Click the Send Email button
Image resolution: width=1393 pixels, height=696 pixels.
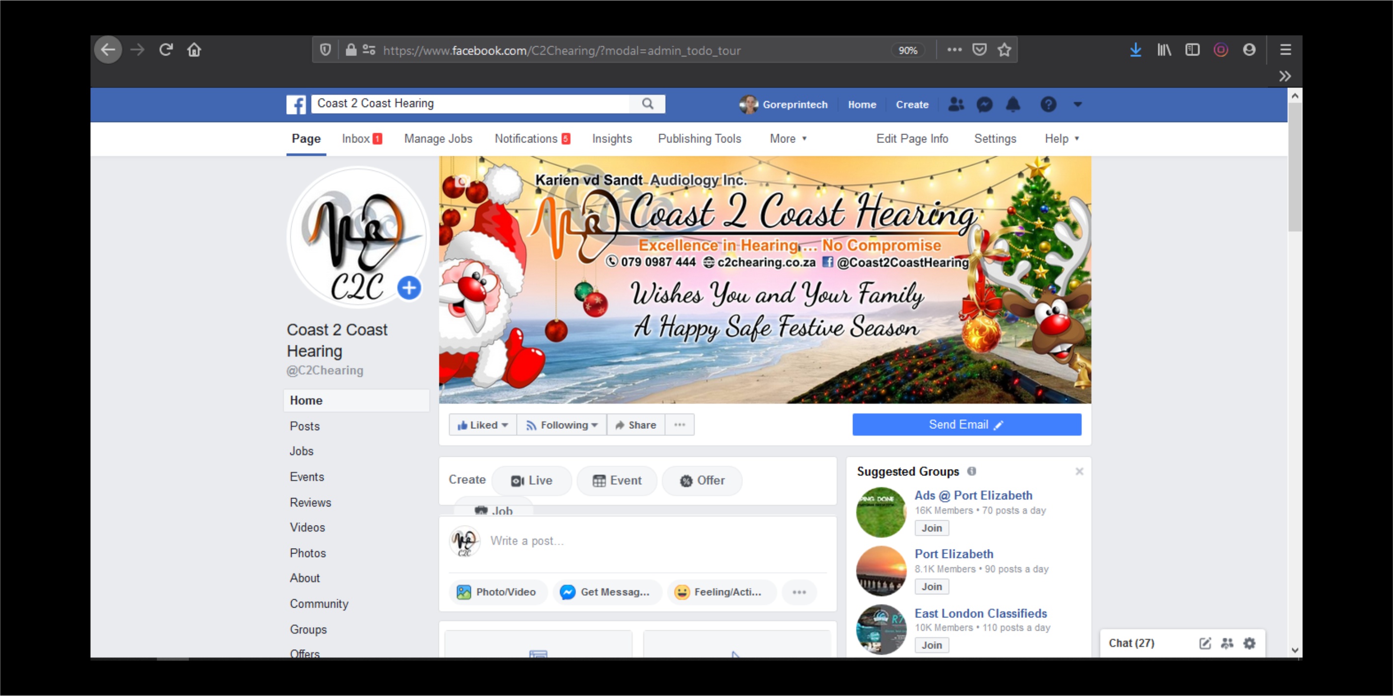pos(966,425)
